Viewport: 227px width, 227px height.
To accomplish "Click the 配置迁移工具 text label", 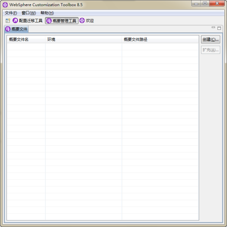I will point(31,21).
